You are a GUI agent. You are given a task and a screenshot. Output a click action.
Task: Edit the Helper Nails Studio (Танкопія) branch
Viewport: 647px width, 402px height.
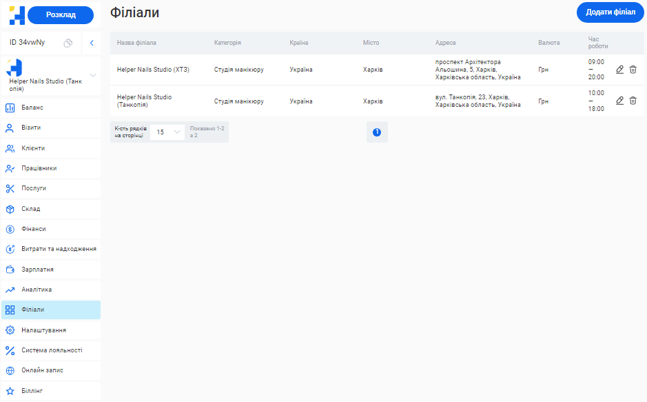(619, 101)
